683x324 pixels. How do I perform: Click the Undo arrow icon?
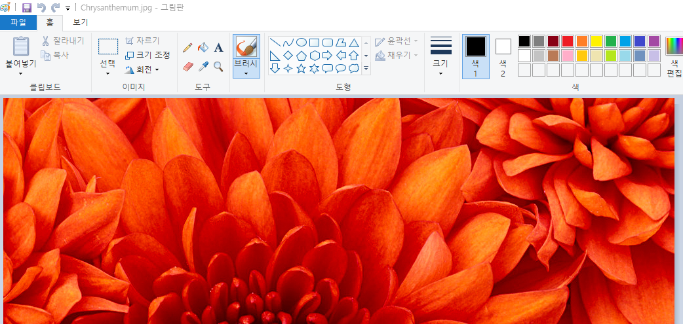click(x=41, y=7)
